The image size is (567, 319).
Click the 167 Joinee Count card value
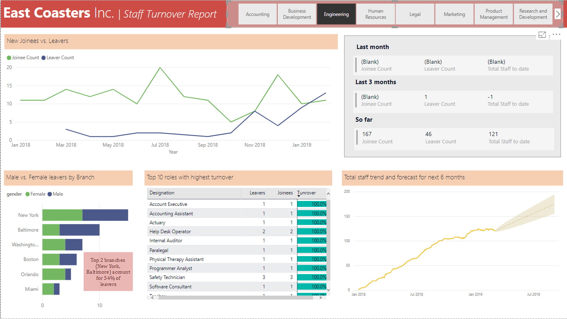coord(367,134)
